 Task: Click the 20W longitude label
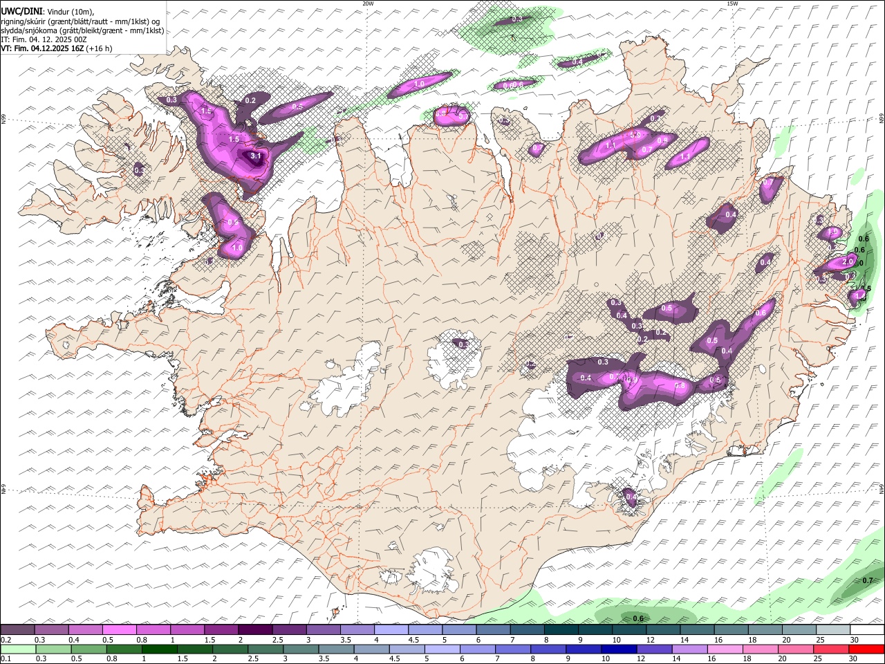pyautogui.click(x=368, y=3)
